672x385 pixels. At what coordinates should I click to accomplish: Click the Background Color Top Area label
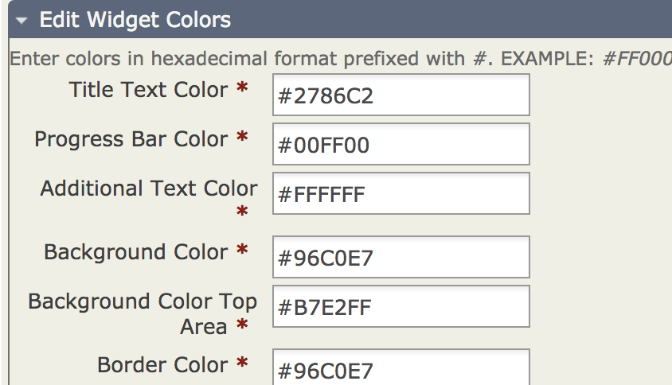pos(143,302)
